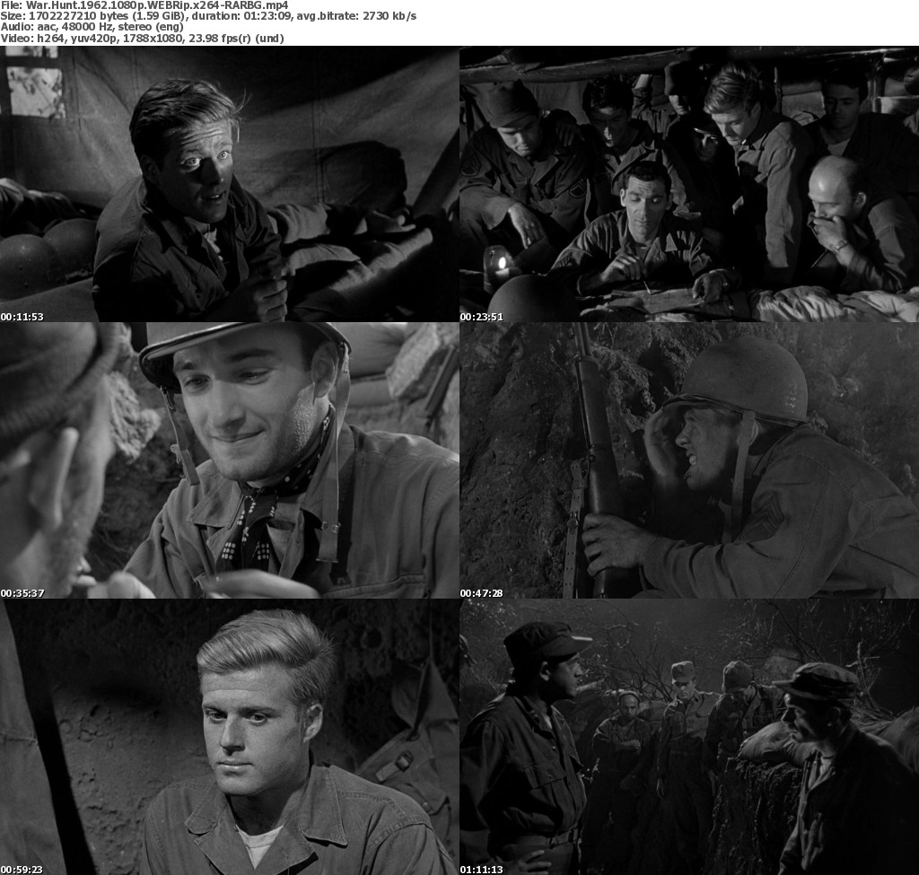Open the trench soldier thumbnail stamped 00:47:28
Image resolution: width=919 pixels, height=875 pixels.
(x=688, y=459)
